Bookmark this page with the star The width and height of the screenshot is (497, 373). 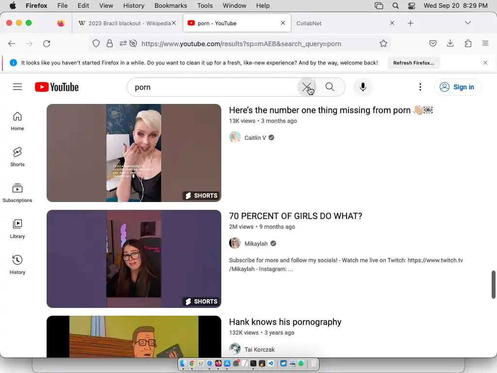pyautogui.click(x=383, y=43)
